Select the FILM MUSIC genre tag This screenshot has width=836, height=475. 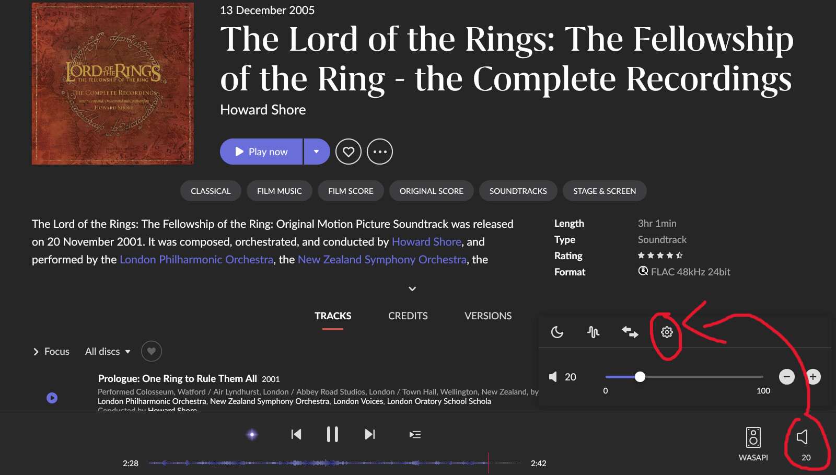(280, 191)
